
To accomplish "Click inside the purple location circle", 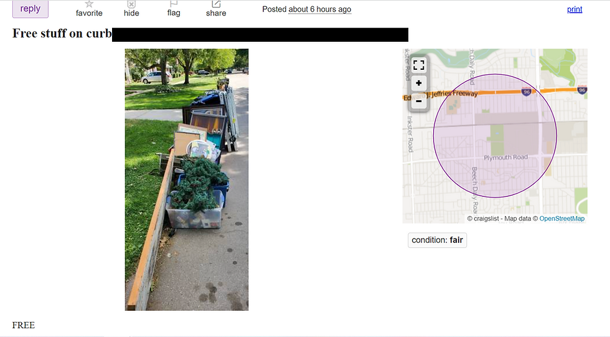I will pyautogui.click(x=495, y=136).
